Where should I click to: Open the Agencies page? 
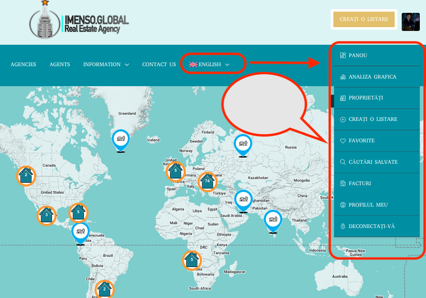tap(23, 64)
